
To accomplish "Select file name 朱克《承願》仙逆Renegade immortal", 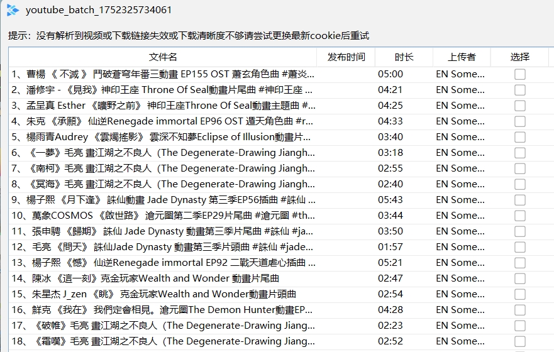I will point(162,121).
